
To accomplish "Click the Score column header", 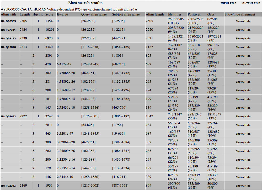I will pos(49,14).
